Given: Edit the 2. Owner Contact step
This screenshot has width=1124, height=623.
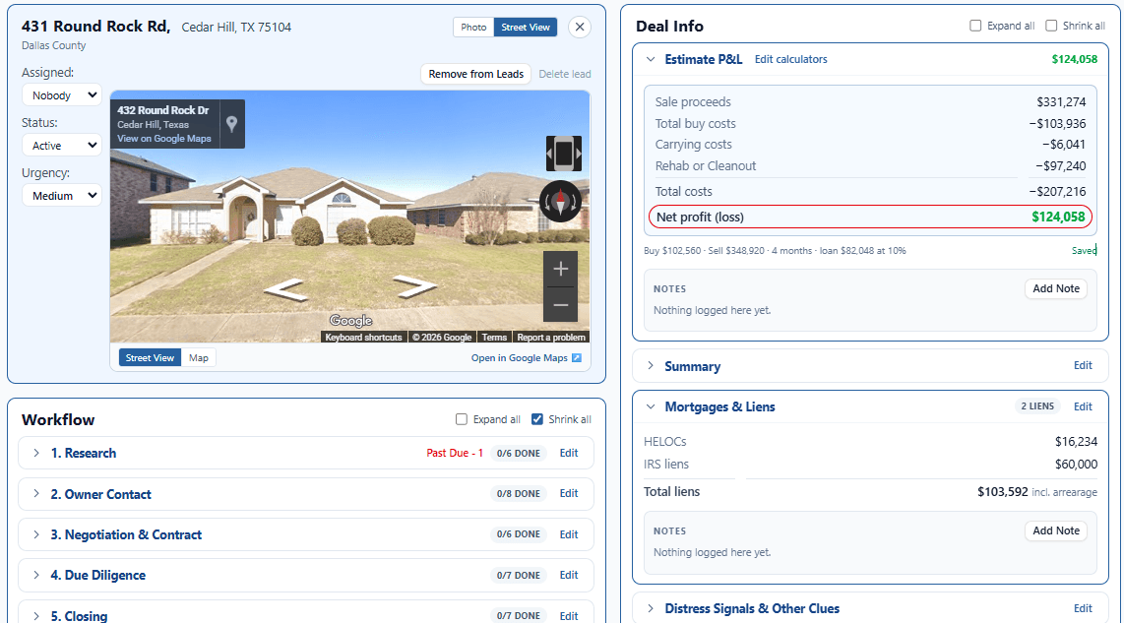Looking at the screenshot, I should 569,493.
